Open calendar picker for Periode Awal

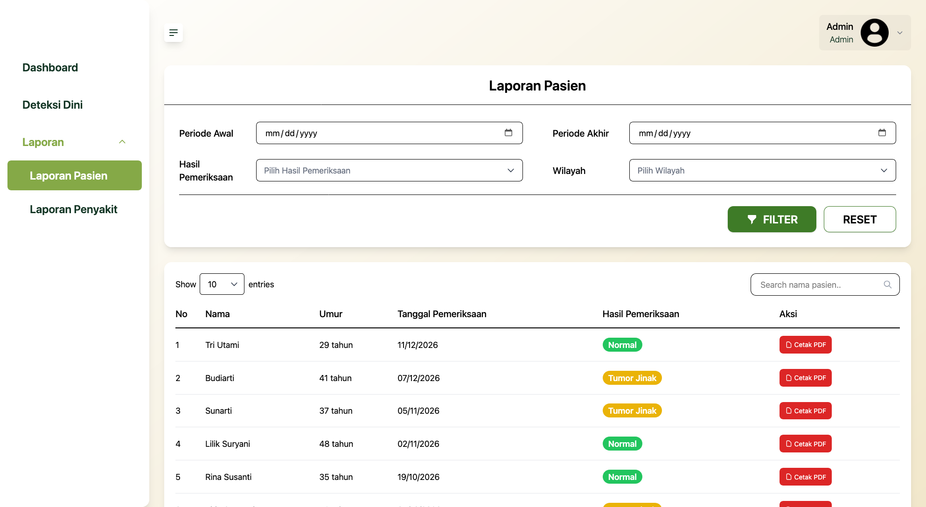pos(508,133)
